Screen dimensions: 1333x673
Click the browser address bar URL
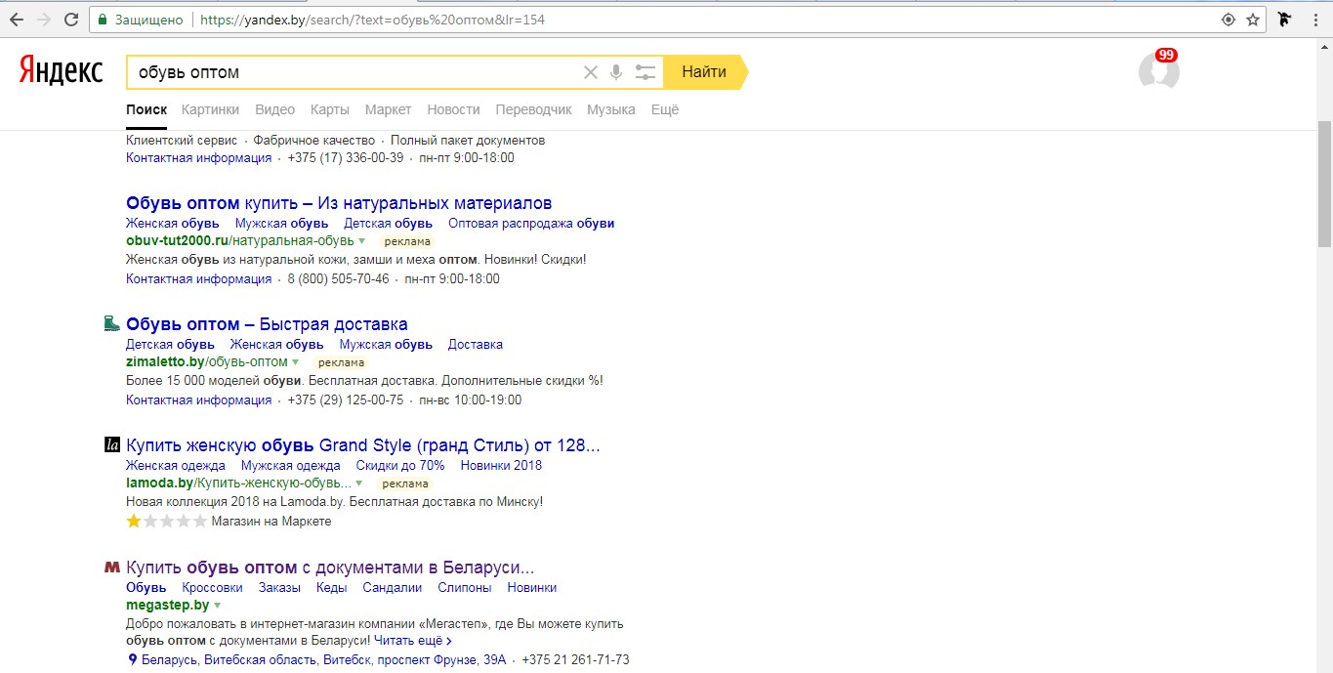[x=372, y=20]
